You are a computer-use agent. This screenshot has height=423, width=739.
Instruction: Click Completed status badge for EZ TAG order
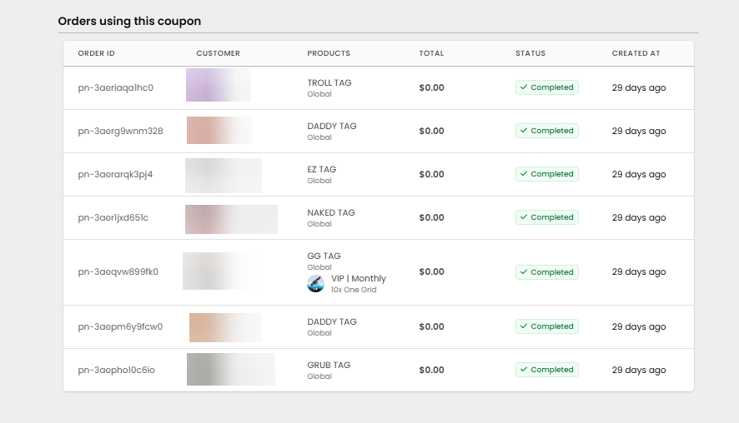point(546,174)
